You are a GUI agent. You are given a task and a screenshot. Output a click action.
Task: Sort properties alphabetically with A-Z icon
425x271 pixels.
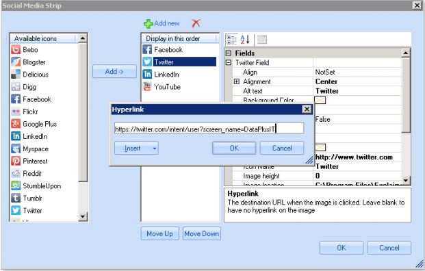pyautogui.click(x=245, y=40)
